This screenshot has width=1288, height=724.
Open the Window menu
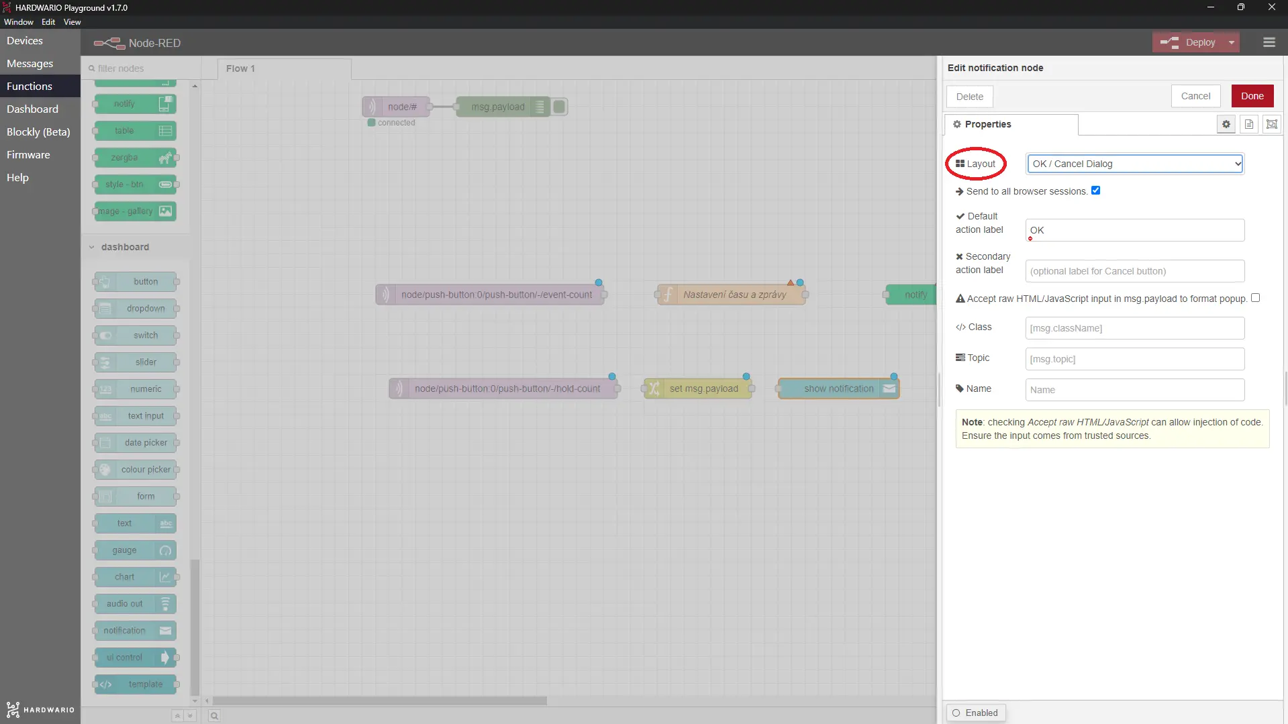[19, 22]
